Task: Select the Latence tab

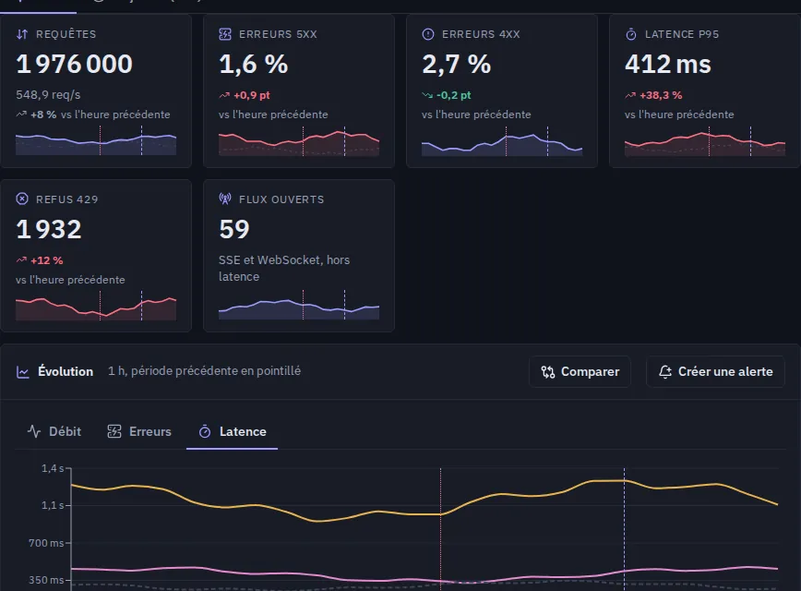Action: click(x=233, y=431)
